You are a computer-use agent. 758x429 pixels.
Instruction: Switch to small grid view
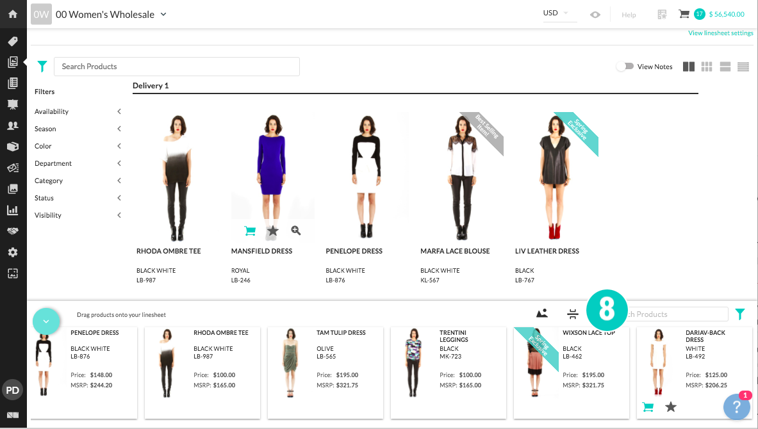tap(707, 67)
